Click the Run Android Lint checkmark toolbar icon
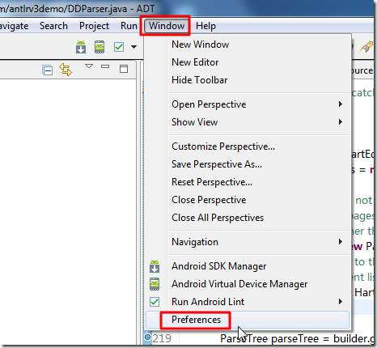The image size is (377, 348). tap(119, 47)
